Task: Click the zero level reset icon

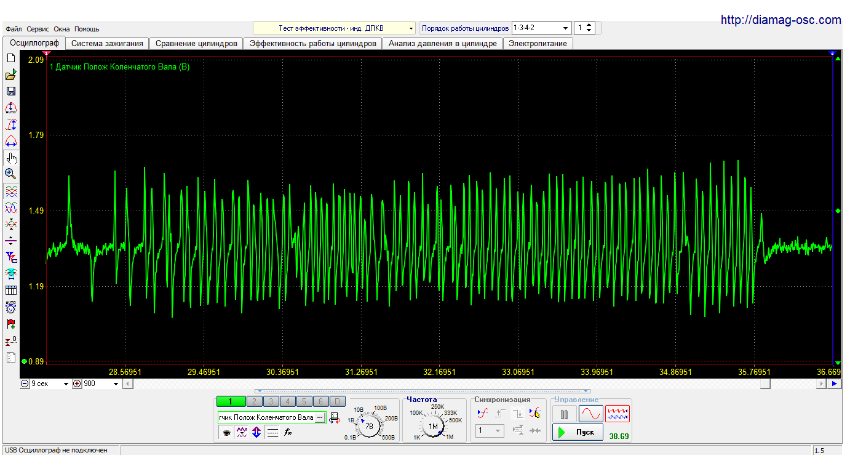Action: click(x=10, y=340)
